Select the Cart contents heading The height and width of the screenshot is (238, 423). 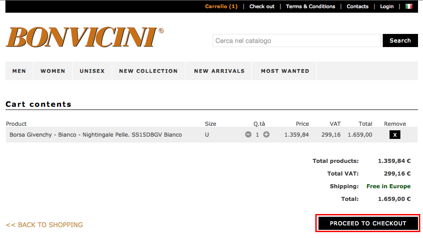click(38, 104)
